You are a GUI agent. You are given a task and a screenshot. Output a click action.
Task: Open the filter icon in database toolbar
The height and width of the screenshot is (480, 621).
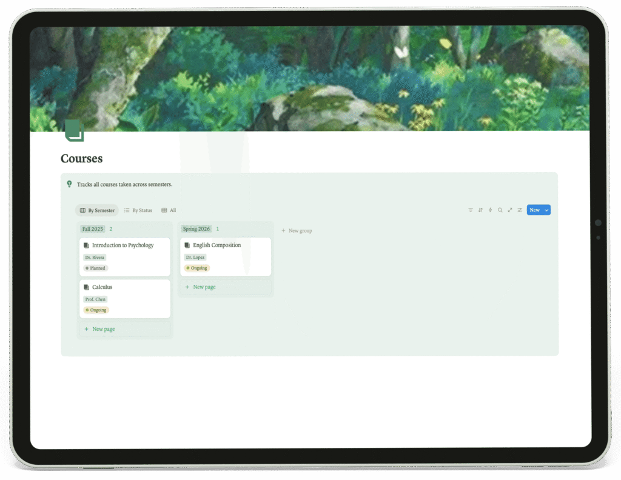[x=470, y=210]
